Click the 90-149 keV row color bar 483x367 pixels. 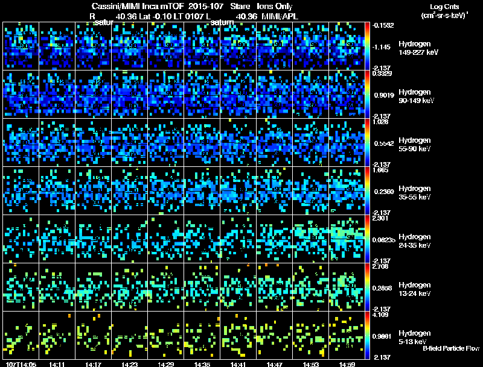(x=367, y=94)
